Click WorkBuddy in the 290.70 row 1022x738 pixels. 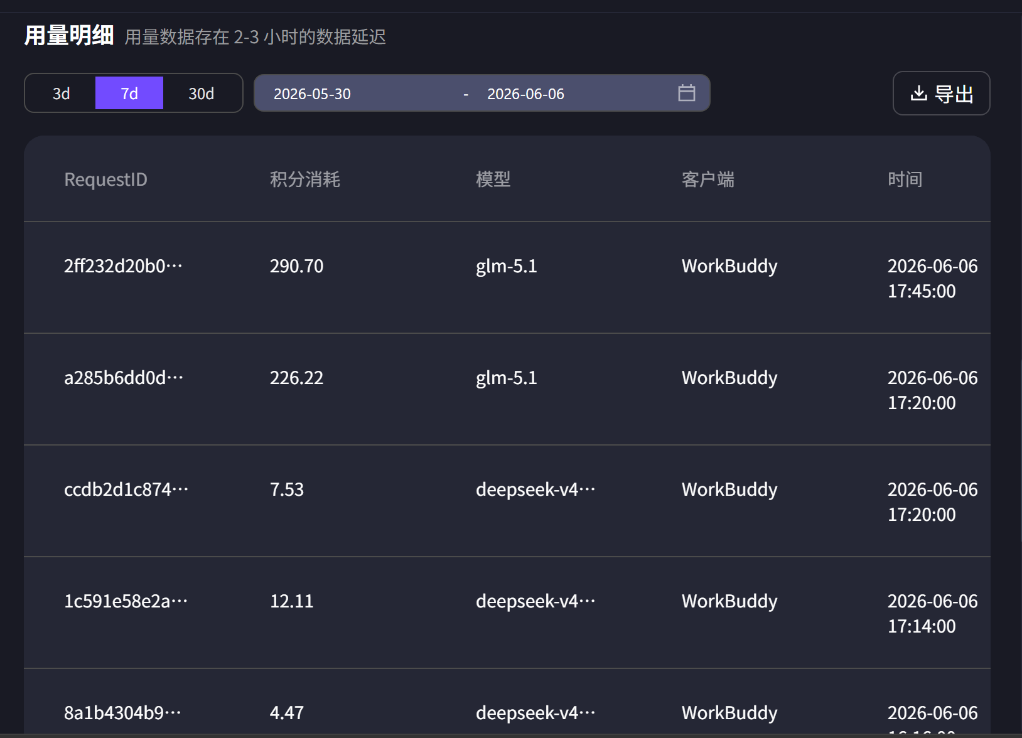pyautogui.click(x=729, y=266)
